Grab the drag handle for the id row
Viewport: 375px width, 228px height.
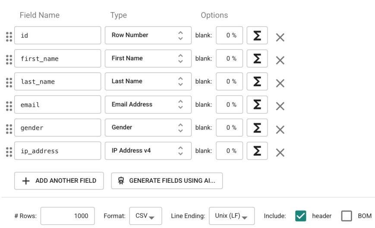click(x=9, y=37)
